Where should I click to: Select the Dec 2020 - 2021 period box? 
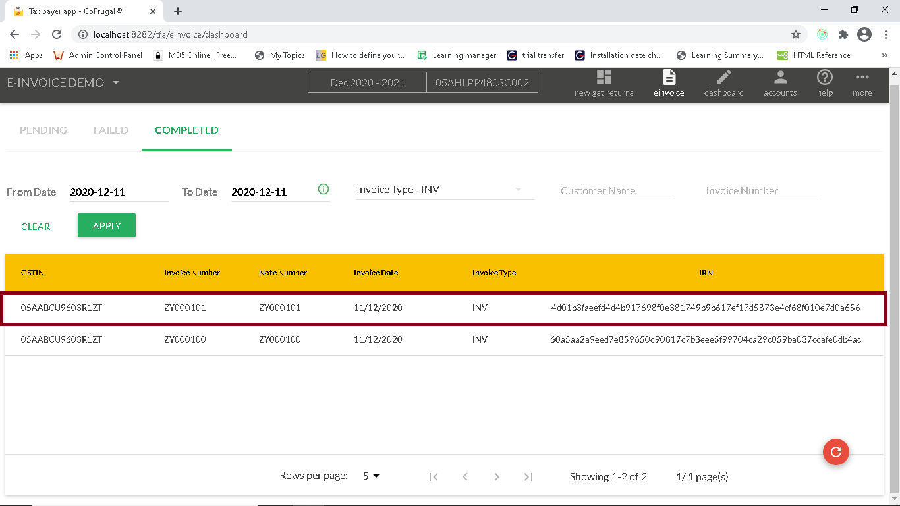pyautogui.click(x=368, y=83)
